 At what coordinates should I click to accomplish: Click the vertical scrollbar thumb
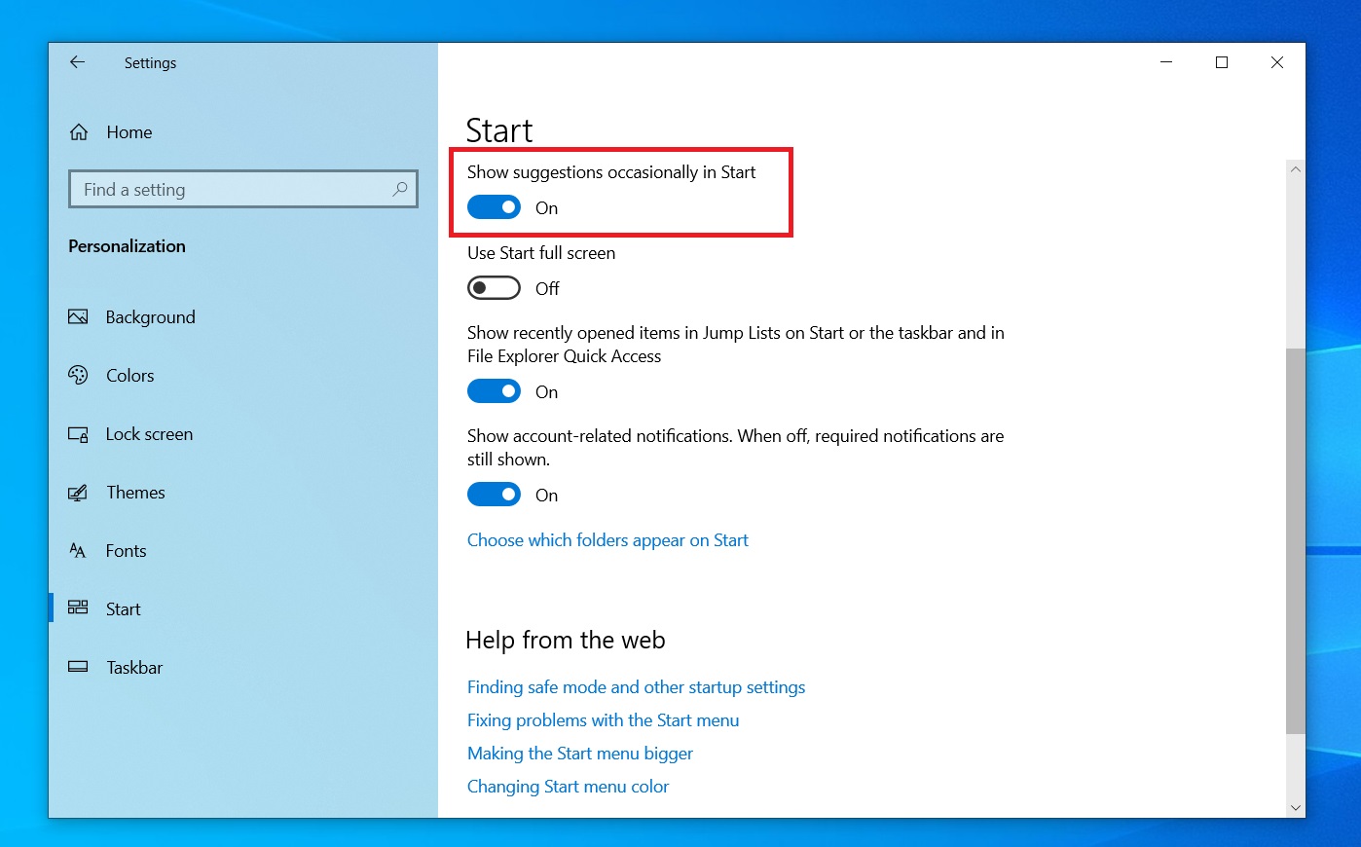[1295, 540]
